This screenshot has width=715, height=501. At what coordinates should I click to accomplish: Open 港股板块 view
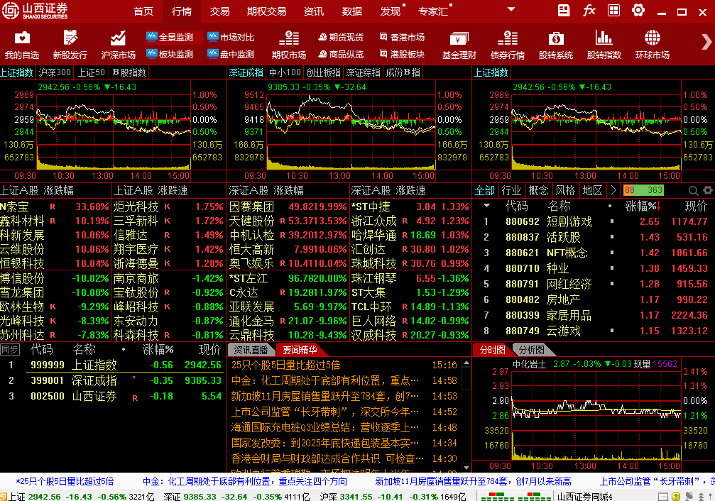pyautogui.click(x=402, y=54)
